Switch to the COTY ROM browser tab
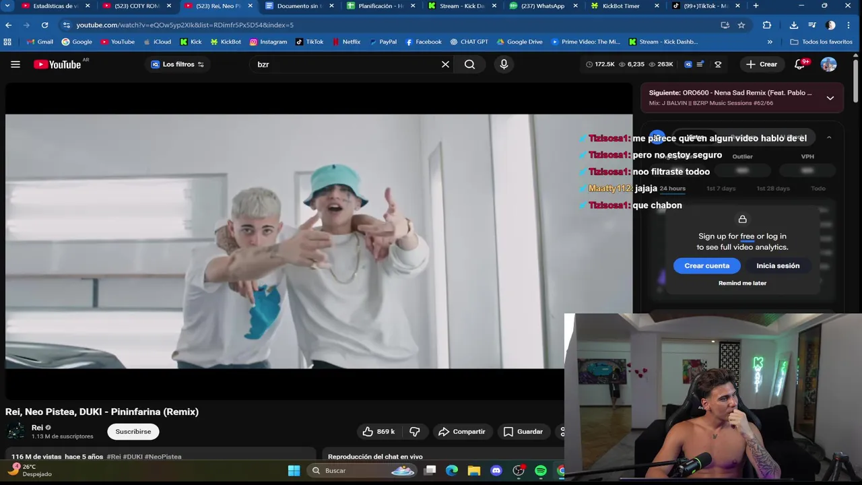 (136, 6)
